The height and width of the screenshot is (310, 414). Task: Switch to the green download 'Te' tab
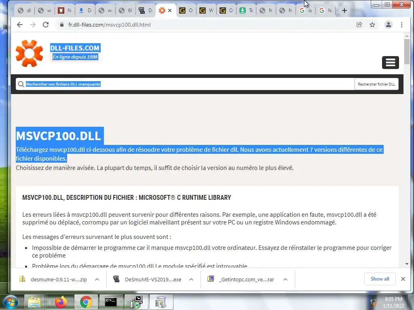click(246, 10)
